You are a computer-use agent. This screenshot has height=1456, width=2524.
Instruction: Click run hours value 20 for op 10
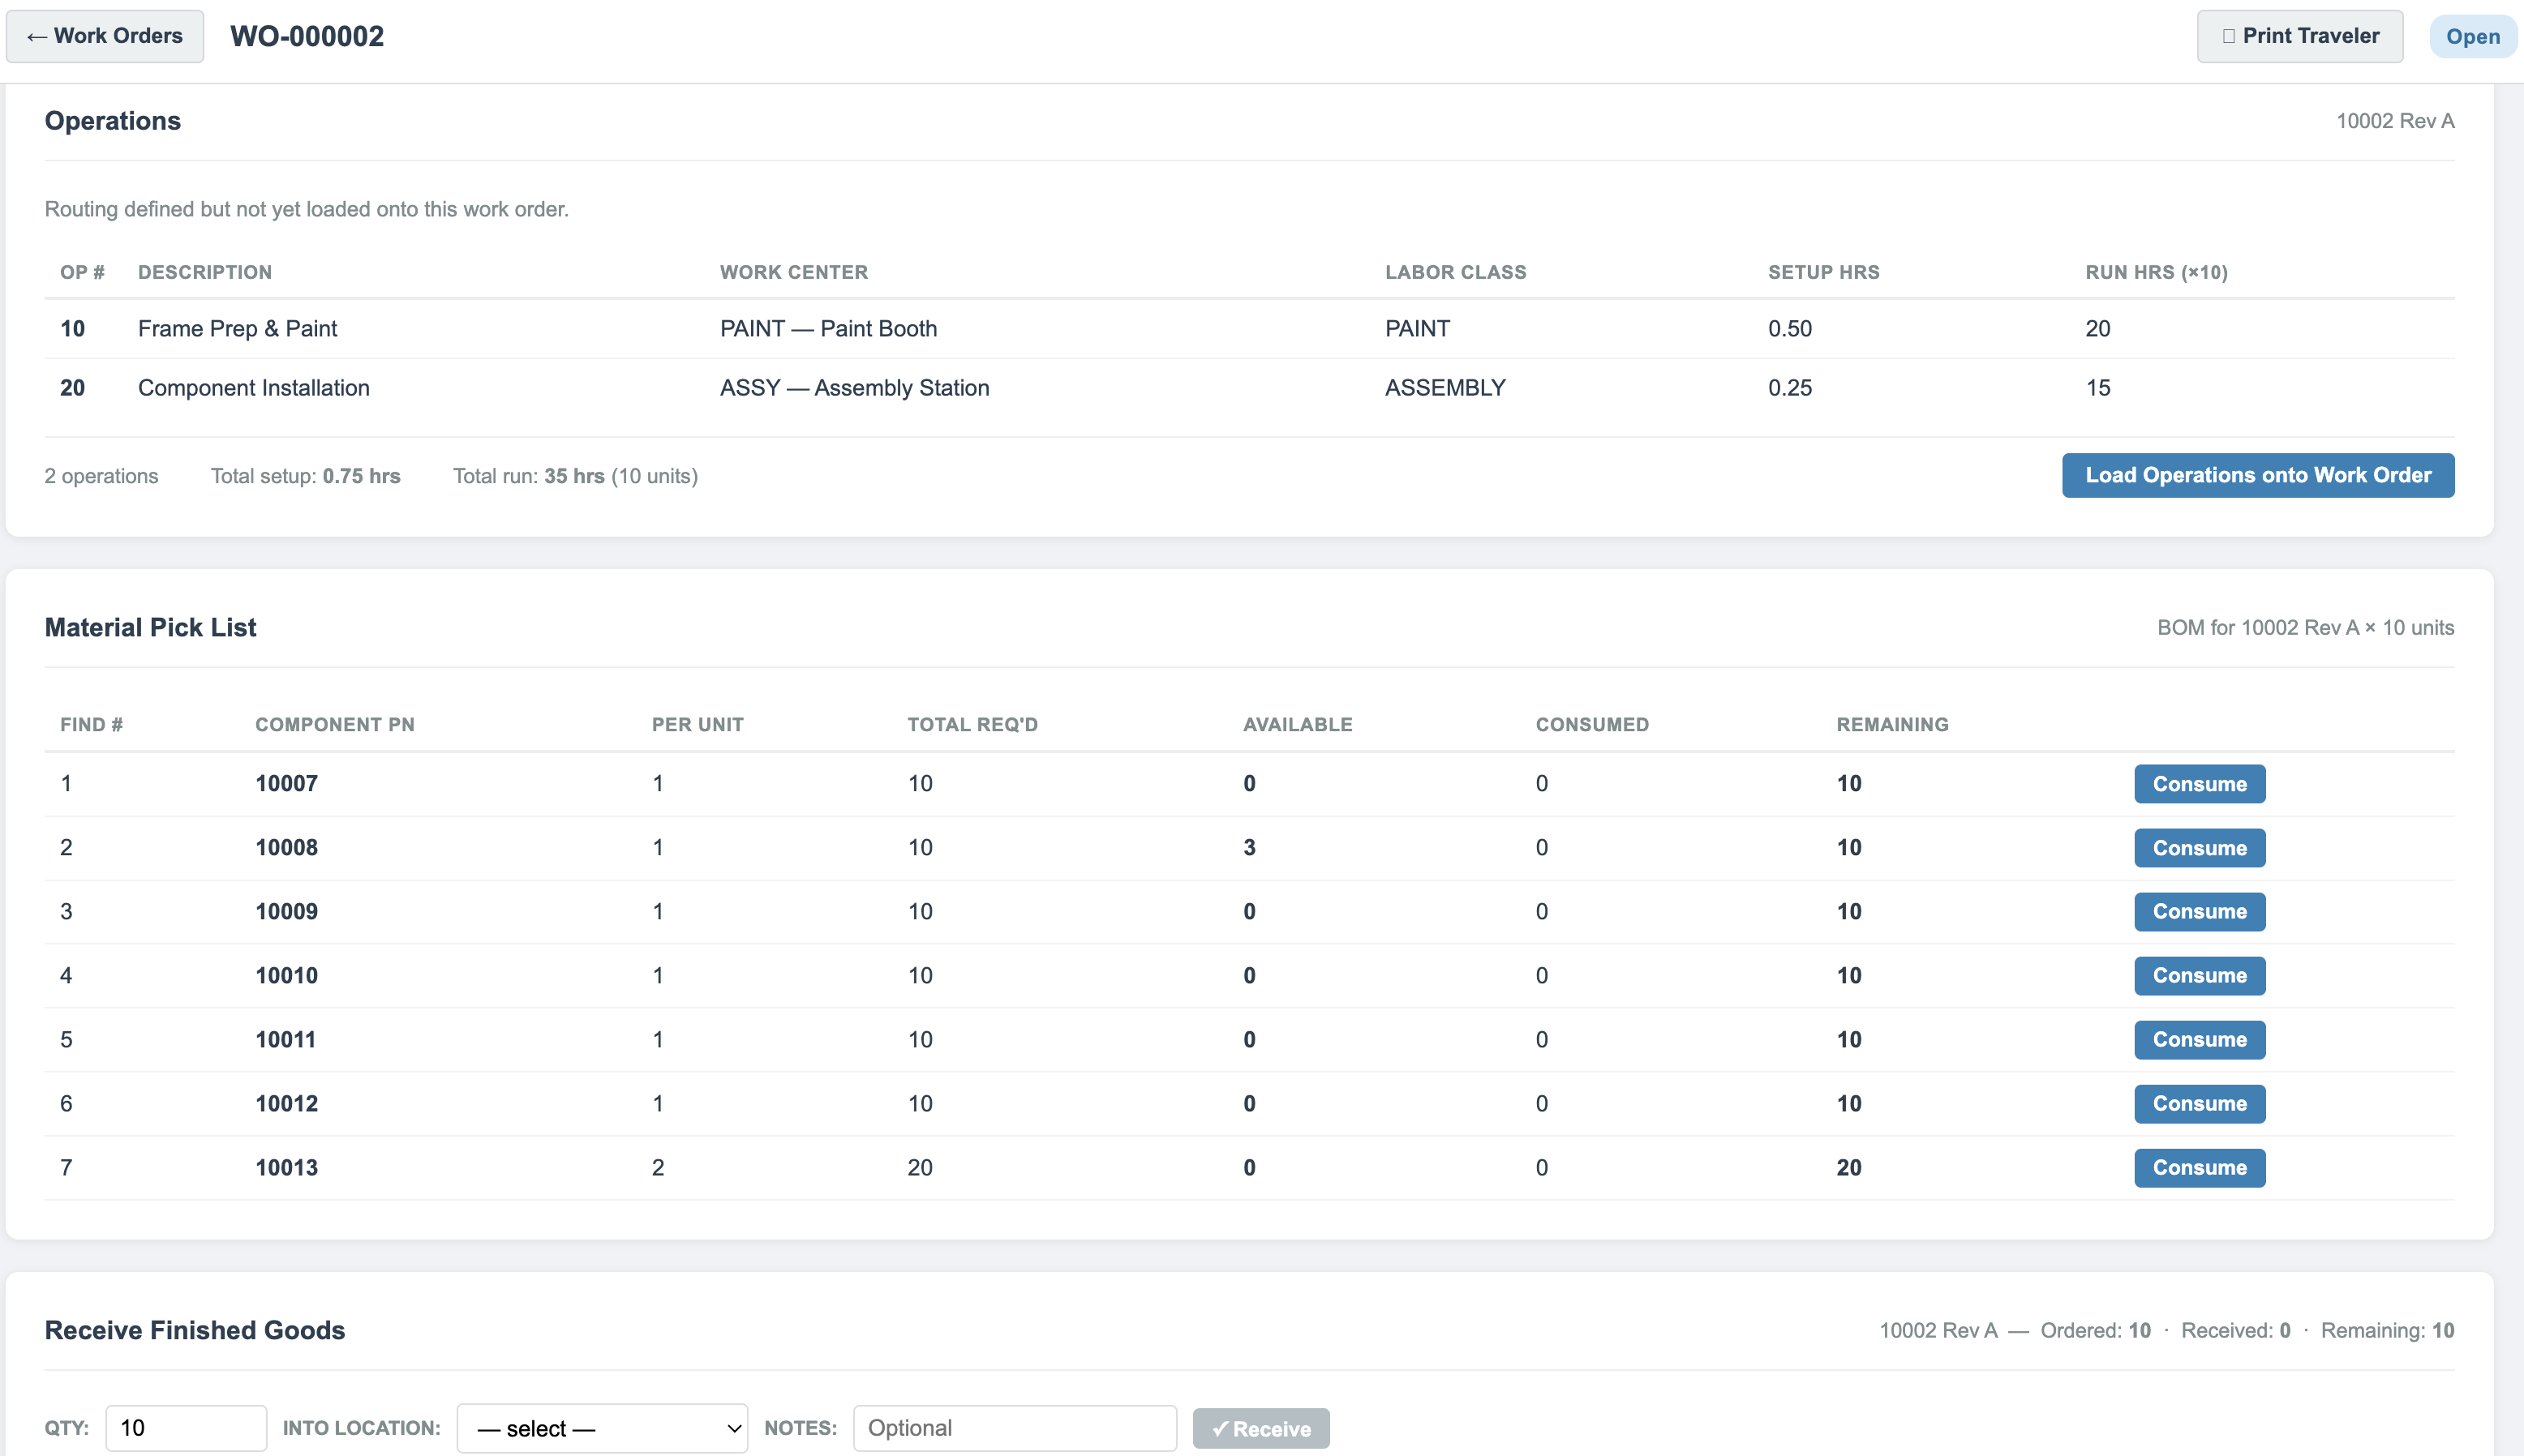point(2098,329)
